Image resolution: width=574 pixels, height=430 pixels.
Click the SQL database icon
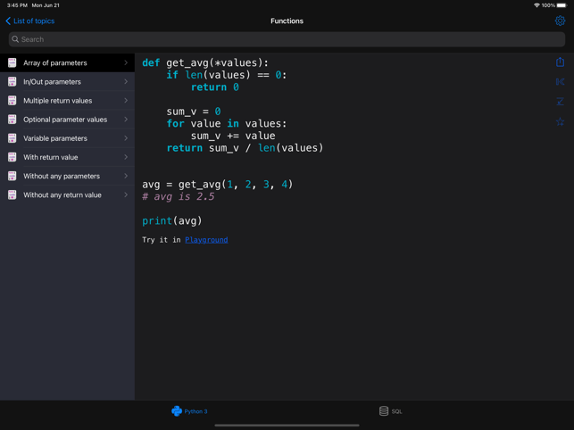[x=383, y=411]
